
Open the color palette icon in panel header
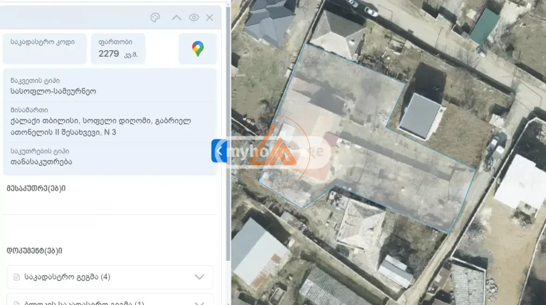155,17
